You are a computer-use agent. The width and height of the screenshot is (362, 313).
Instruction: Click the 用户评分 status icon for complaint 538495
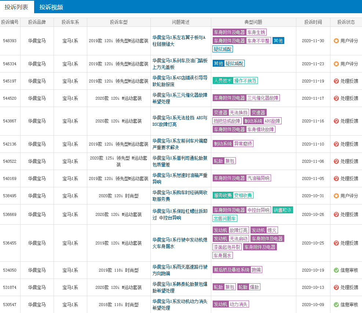coord(336,196)
